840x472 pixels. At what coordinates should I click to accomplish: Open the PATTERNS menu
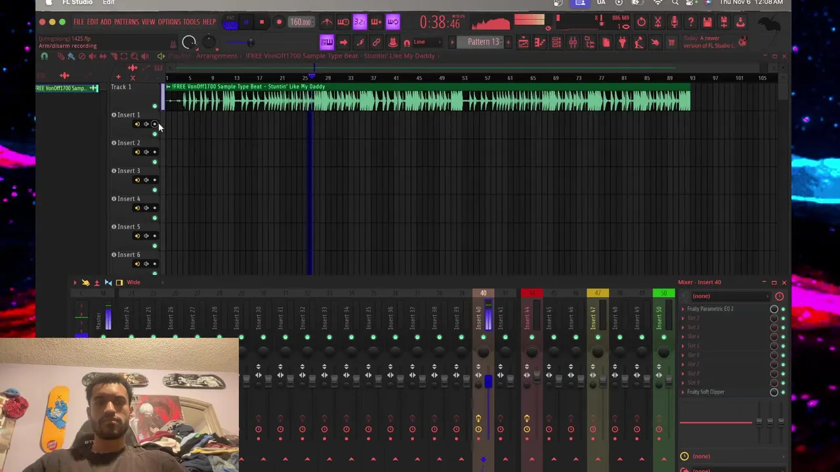(126, 22)
